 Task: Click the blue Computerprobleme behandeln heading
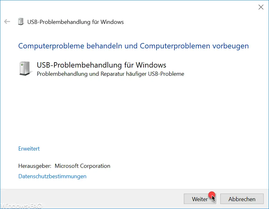coord(134,46)
